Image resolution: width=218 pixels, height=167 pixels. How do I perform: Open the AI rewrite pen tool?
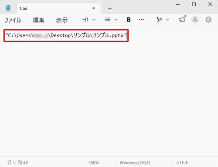tap(159, 20)
